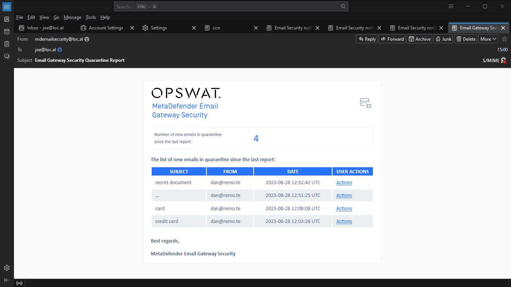The width and height of the screenshot is (511, 287).
Task: Click the S/MIME signature status icon
Action: tap(503, 60)
